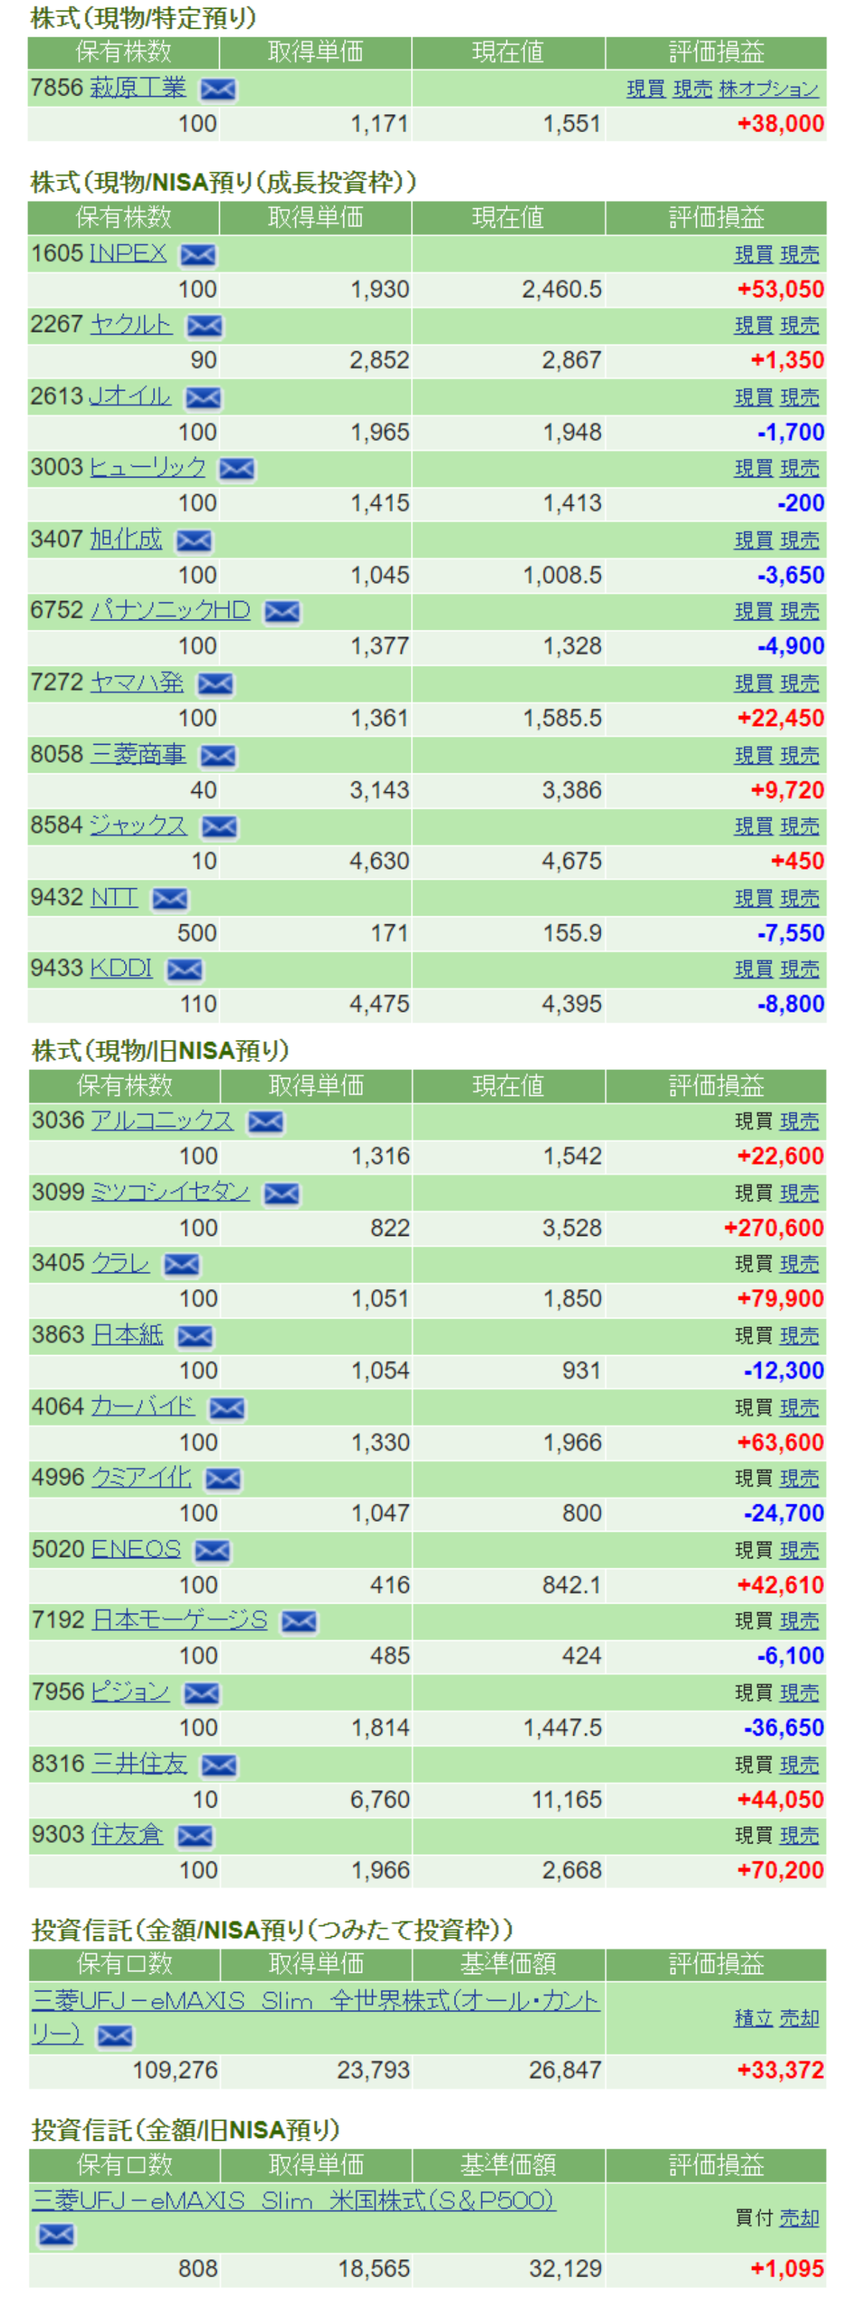Screen dimensions: 862x2298
Task: Open the alert mail icon for ヤクルト
Action: coord(204,327)
